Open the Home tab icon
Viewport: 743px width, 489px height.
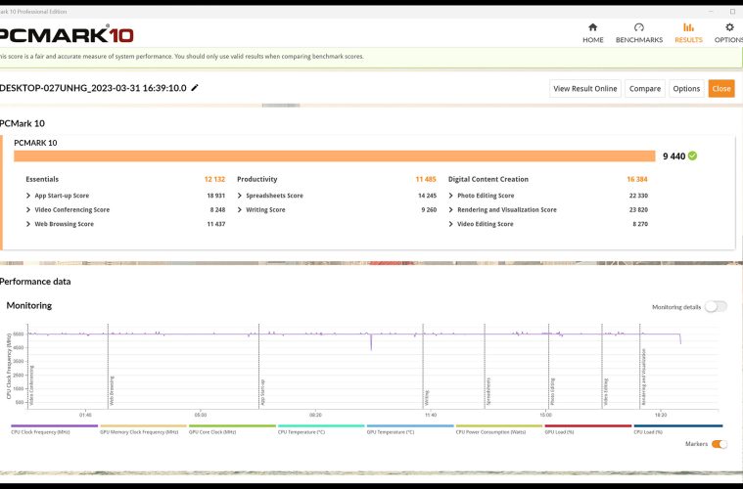(x=593, y=27)
